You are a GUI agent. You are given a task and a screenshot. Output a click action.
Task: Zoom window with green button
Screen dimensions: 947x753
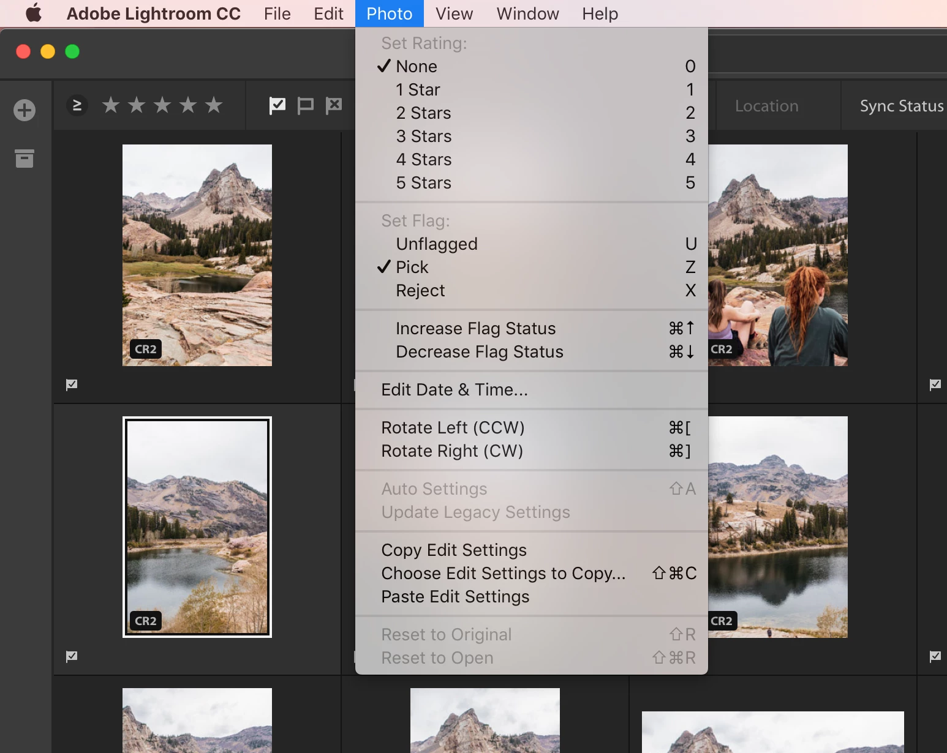(72, 51)
